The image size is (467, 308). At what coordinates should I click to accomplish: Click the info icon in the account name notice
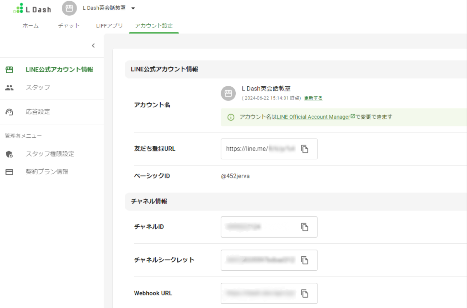click(231, 117)
